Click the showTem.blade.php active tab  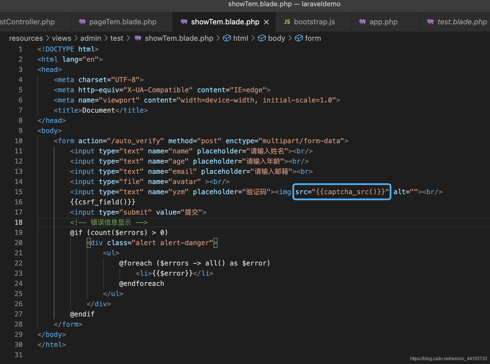[x=224, y=22]
